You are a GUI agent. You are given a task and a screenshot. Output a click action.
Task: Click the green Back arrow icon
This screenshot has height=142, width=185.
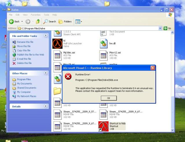[11, 22]
